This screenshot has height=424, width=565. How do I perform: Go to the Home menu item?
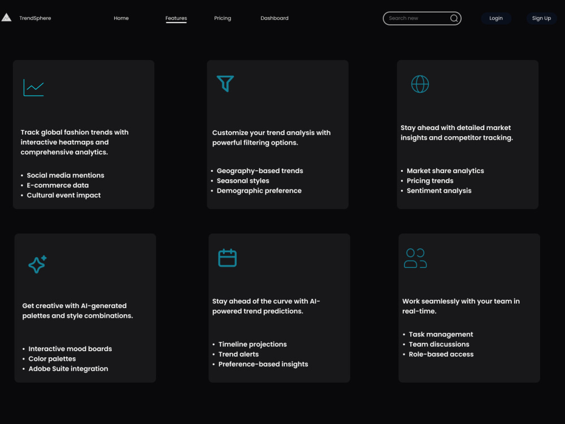click(121, 18)
